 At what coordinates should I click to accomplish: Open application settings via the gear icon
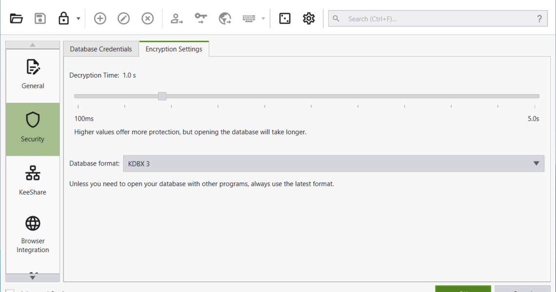309,18
